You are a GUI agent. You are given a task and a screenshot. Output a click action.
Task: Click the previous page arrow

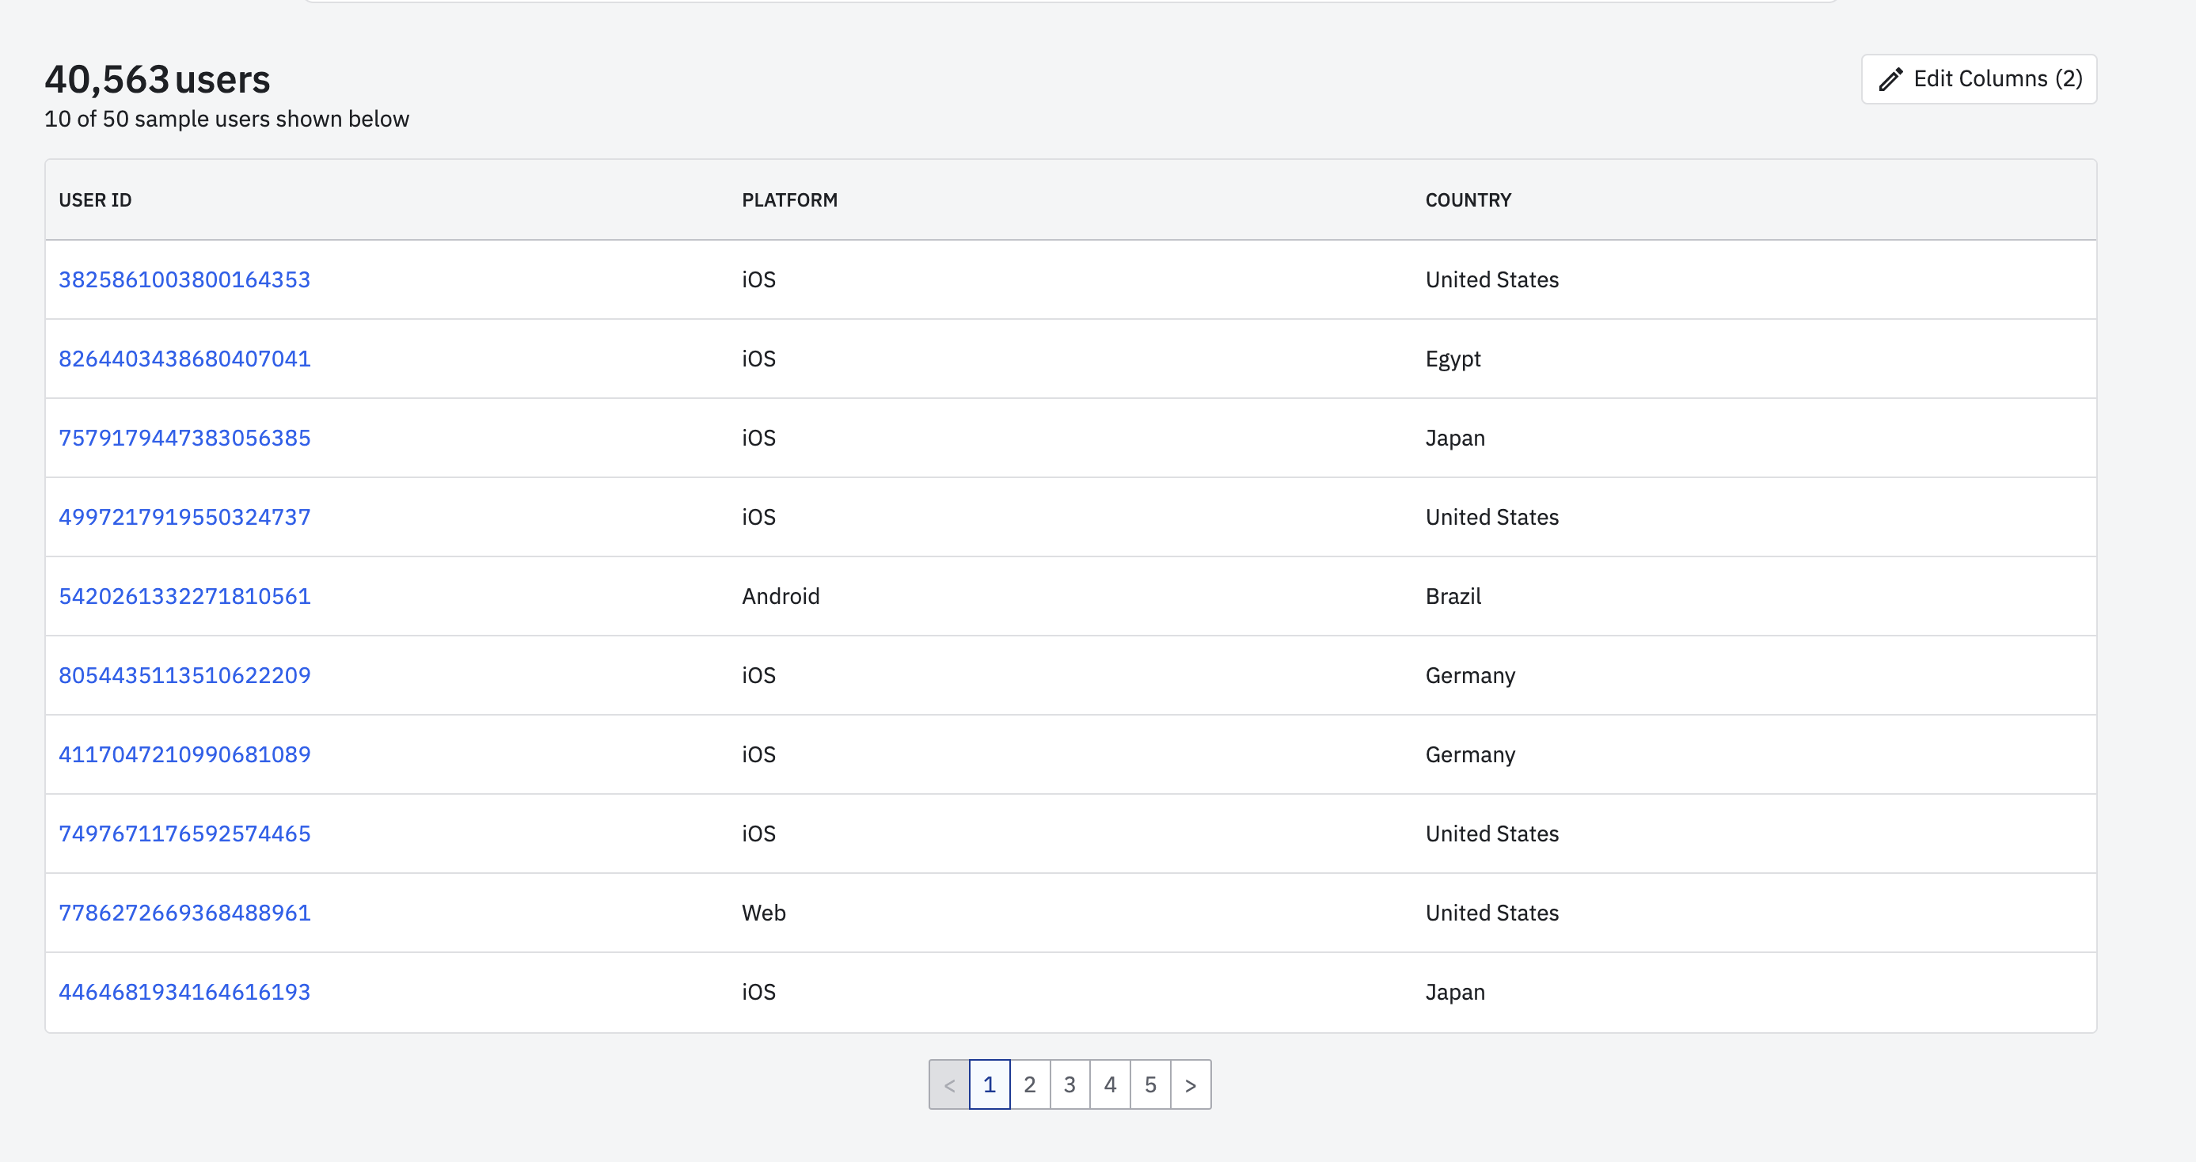pyautogui.click(x=949, y=1084)
